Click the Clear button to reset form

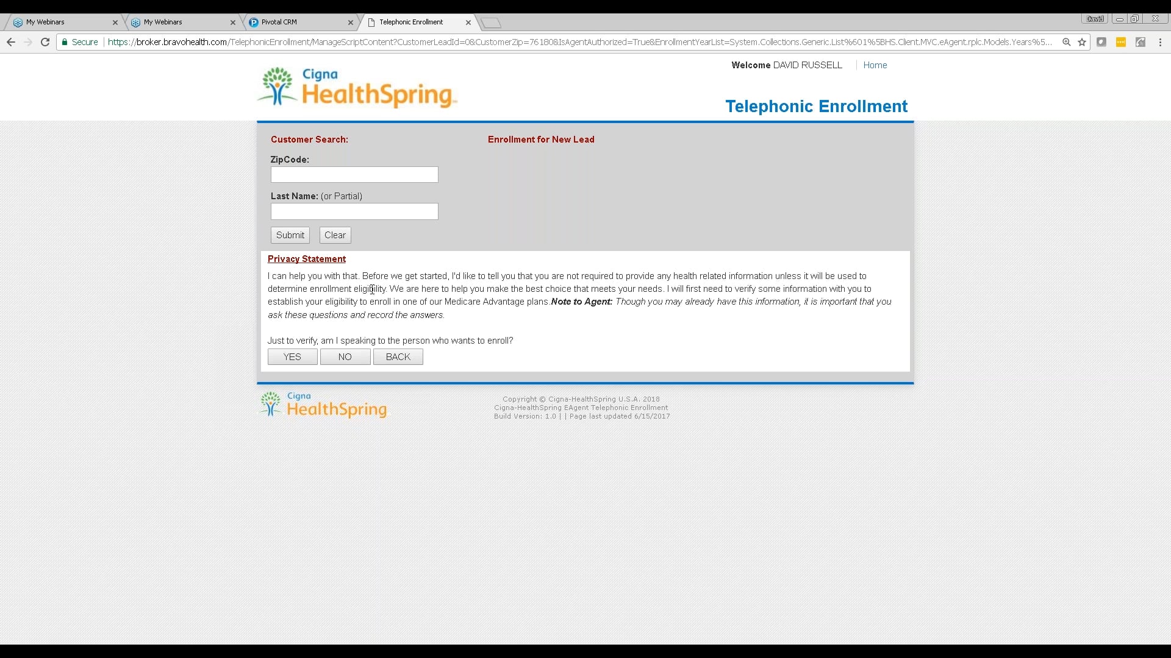pos(335,235)
